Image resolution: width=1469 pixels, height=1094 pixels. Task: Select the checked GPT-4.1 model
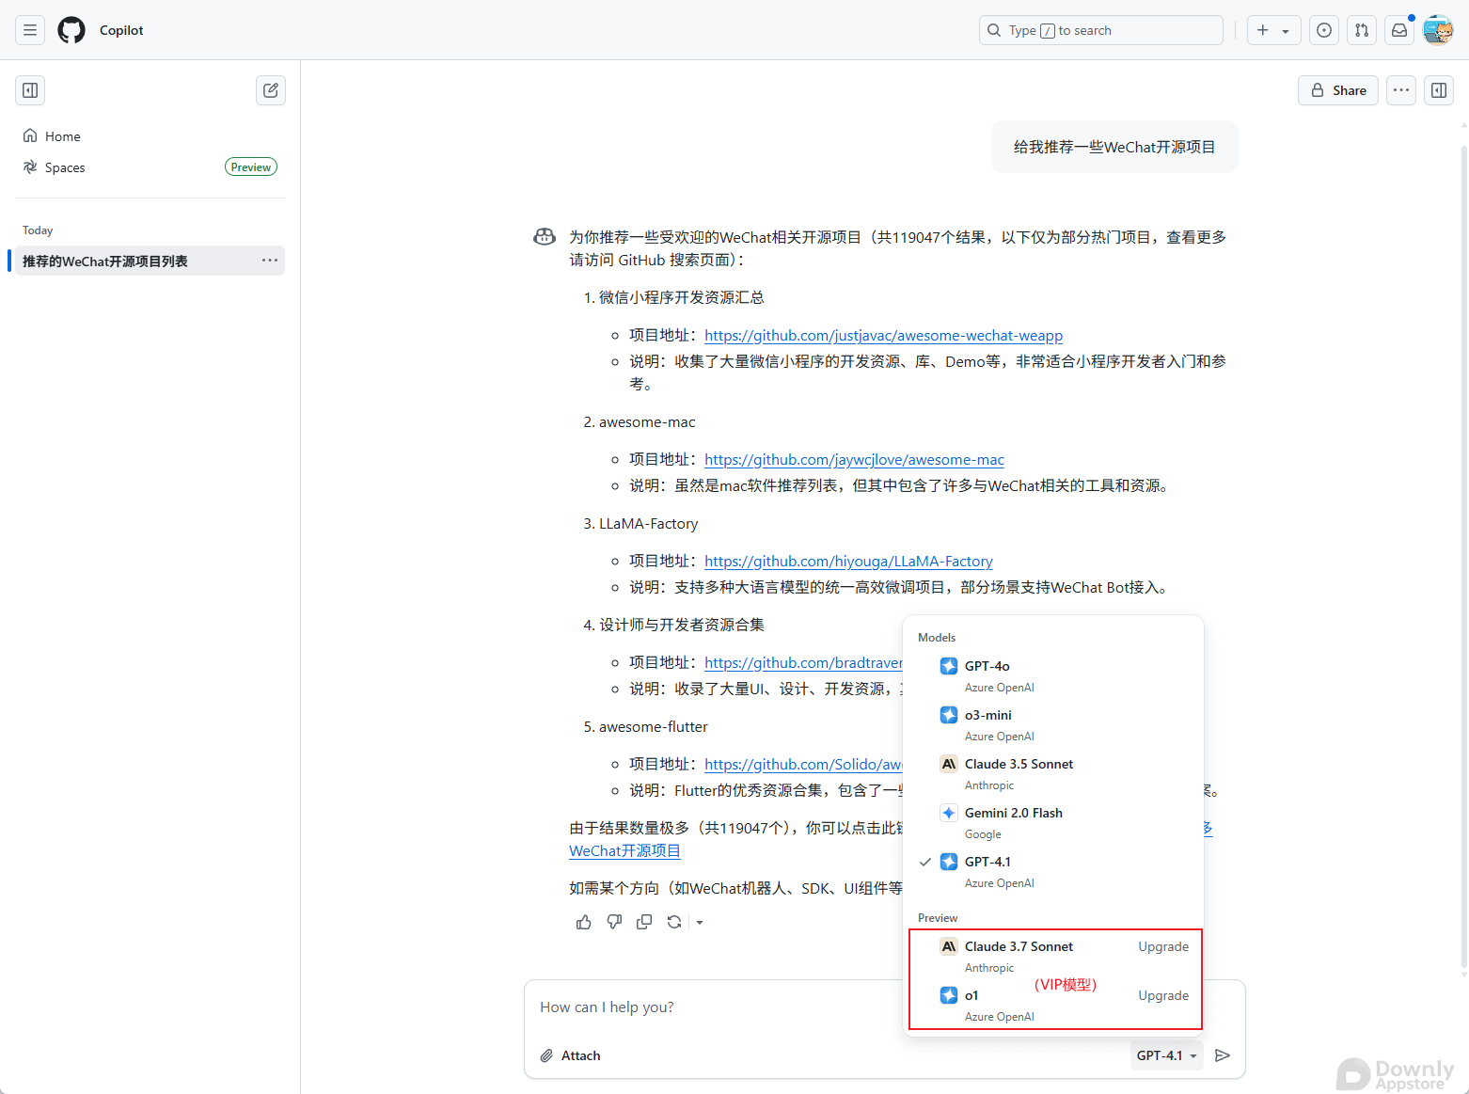pos(1053,871)
